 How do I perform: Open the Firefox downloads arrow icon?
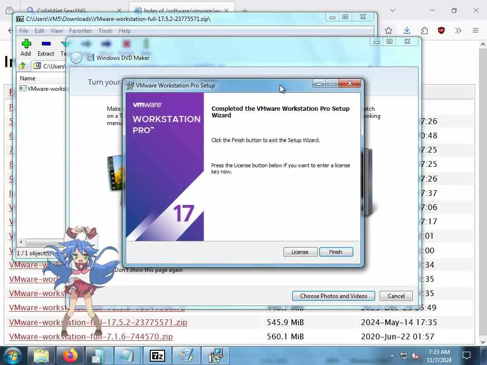click(407, 30)
